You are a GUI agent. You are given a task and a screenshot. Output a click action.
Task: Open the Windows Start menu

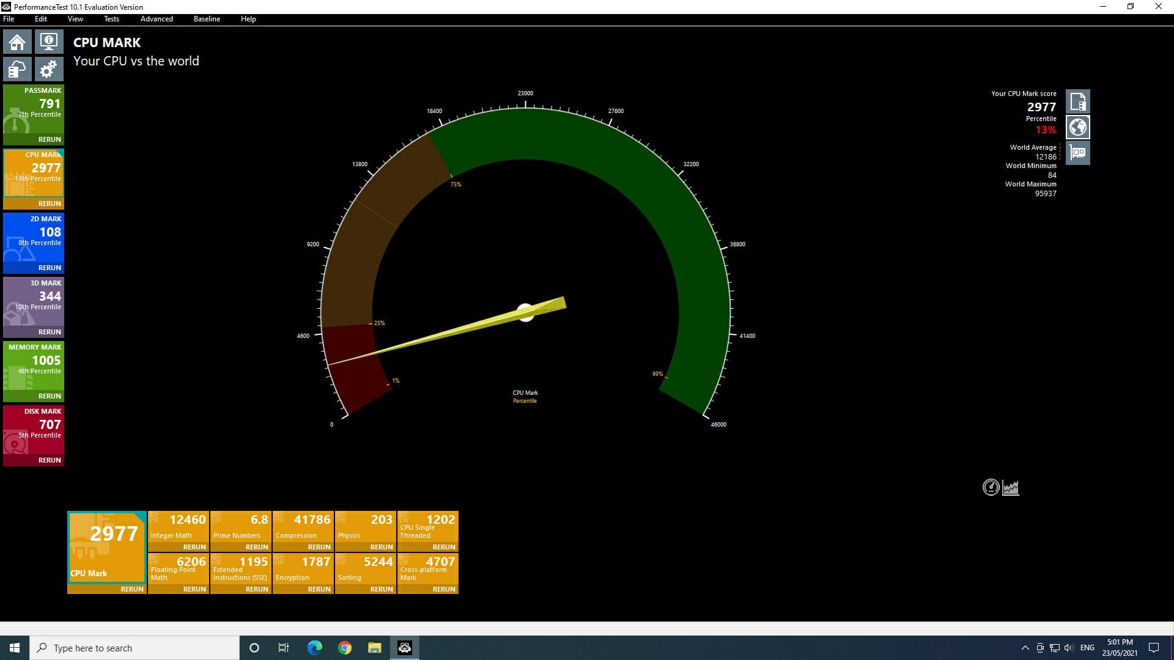coord(15,648)
